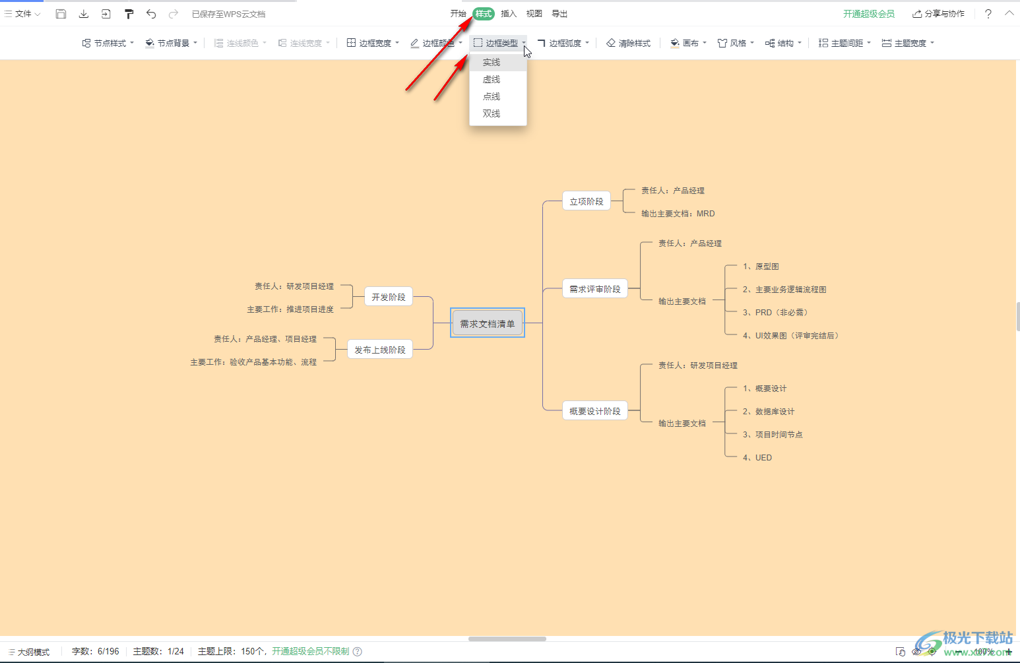Open the 边框弧度 dropdown
The image size is (1020, 663).
pyautogui.click(x=563, y=43)
